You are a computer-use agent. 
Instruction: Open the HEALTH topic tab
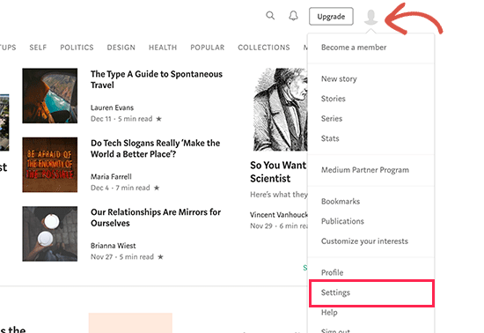pyautogui.click(x=163, y=48)
